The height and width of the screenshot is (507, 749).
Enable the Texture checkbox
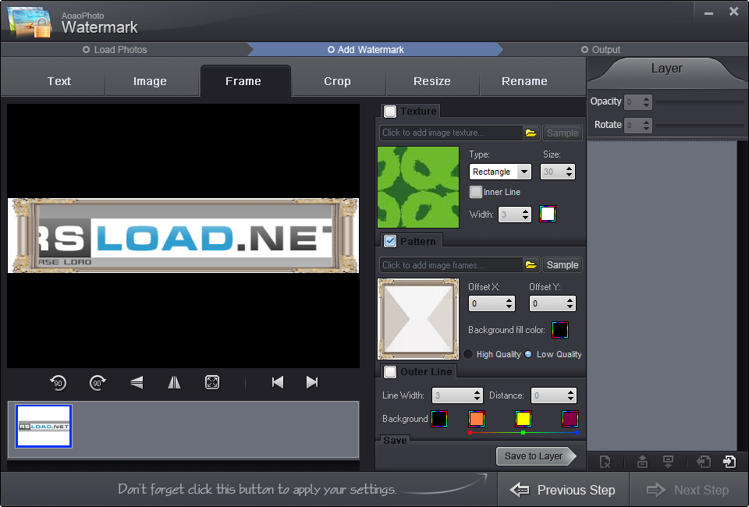[x=390, y=112]
